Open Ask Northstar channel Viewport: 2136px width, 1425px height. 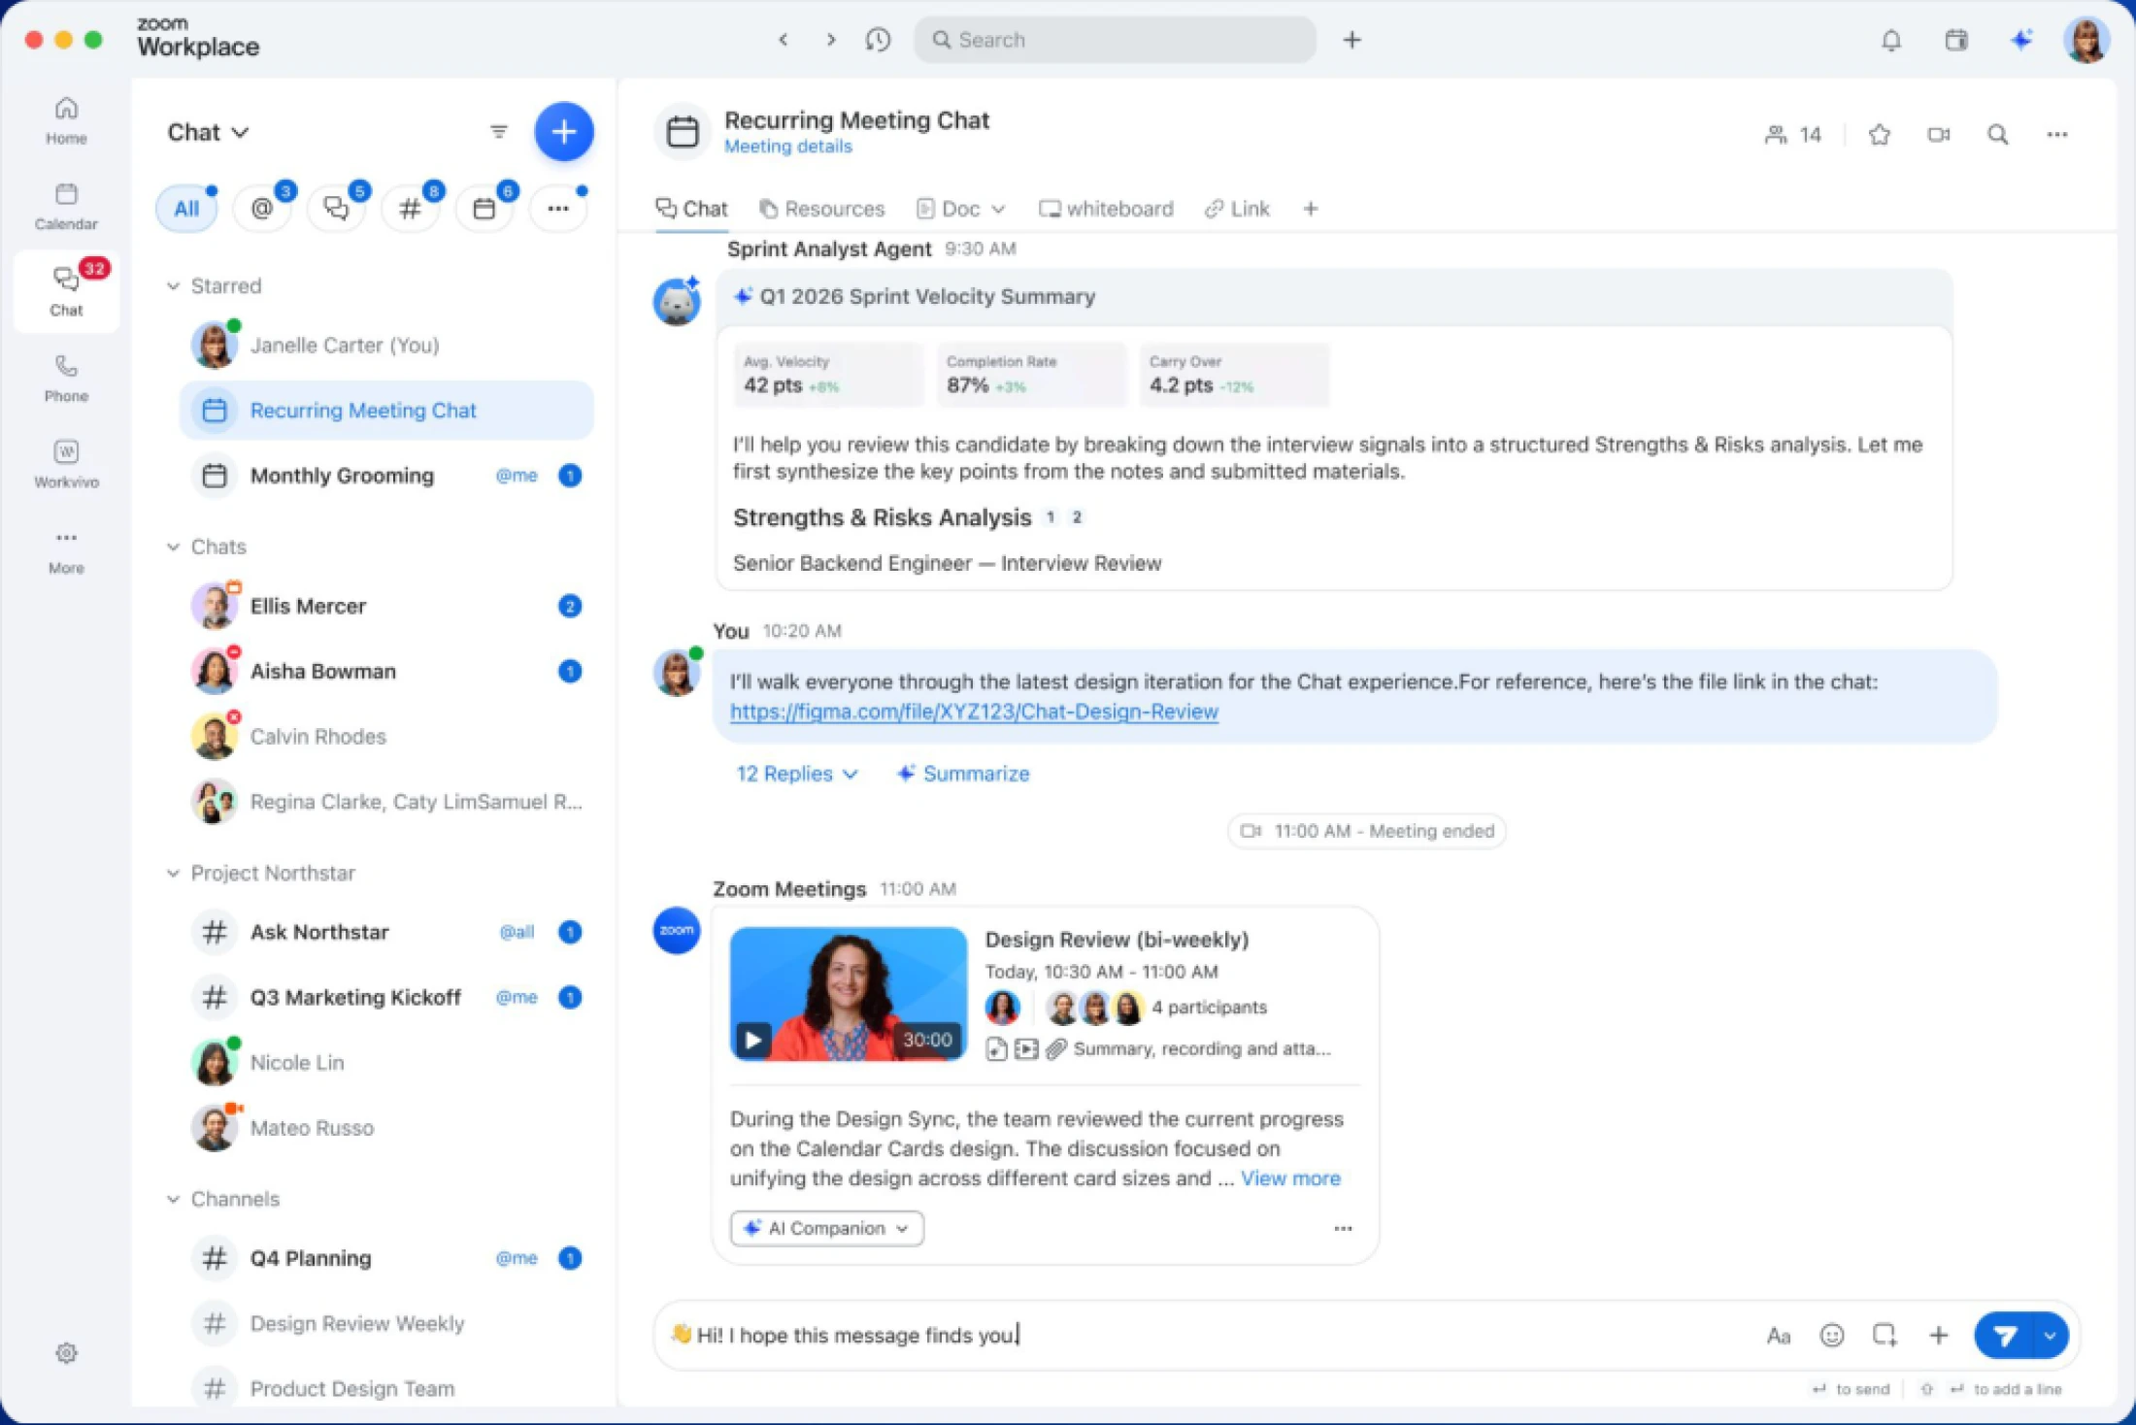[386, 933]
